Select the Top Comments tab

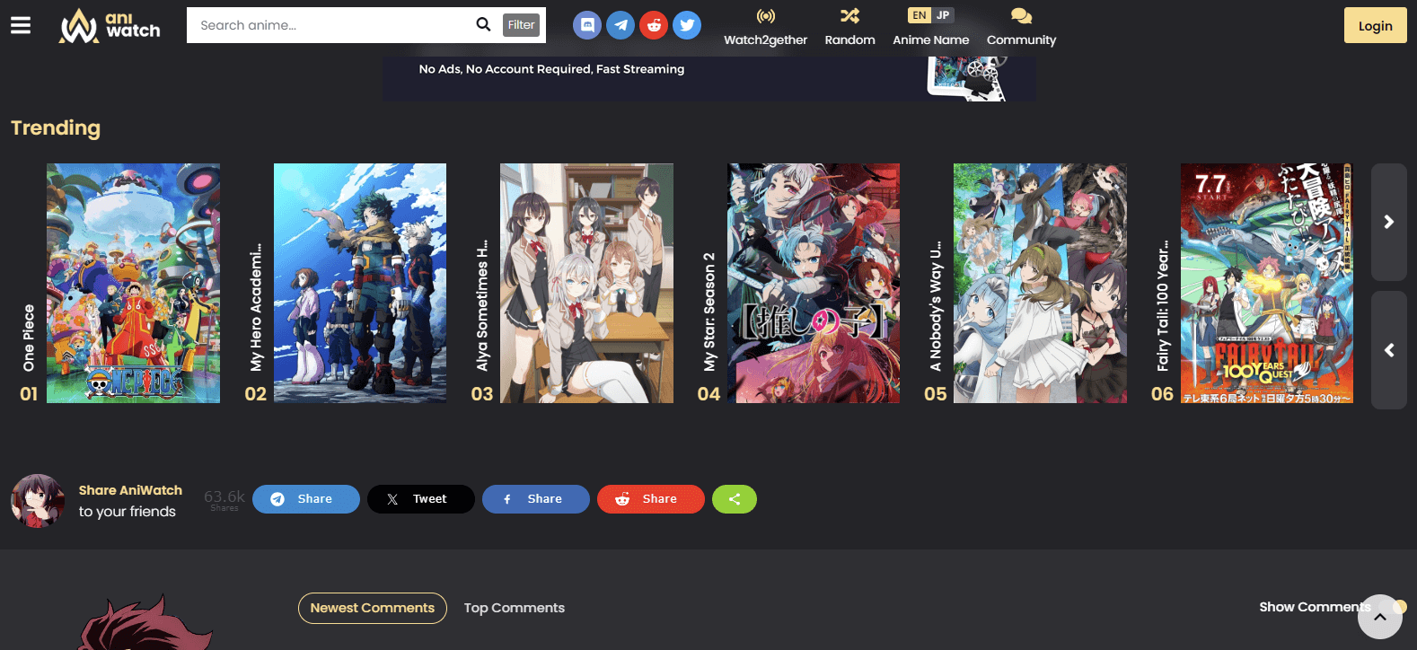[515, 608]
